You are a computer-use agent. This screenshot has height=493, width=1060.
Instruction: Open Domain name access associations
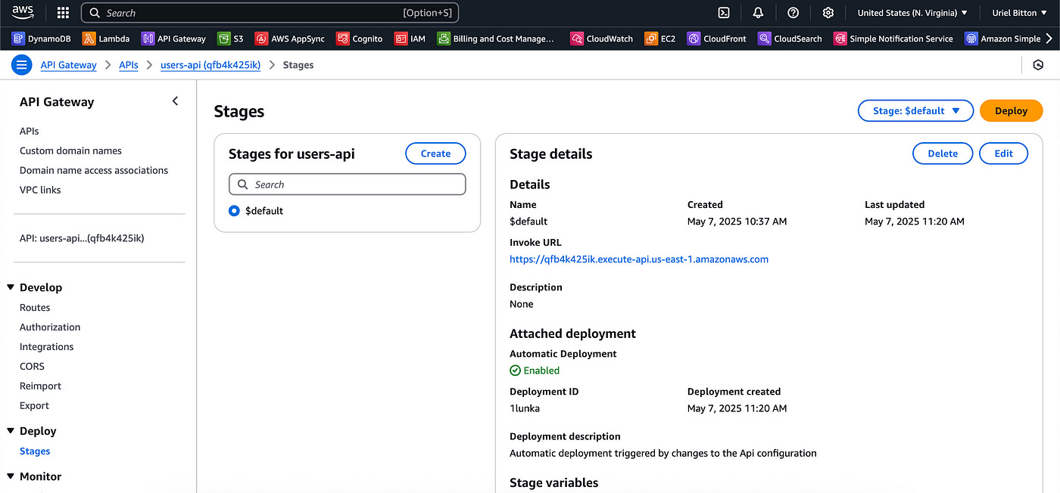94,170
